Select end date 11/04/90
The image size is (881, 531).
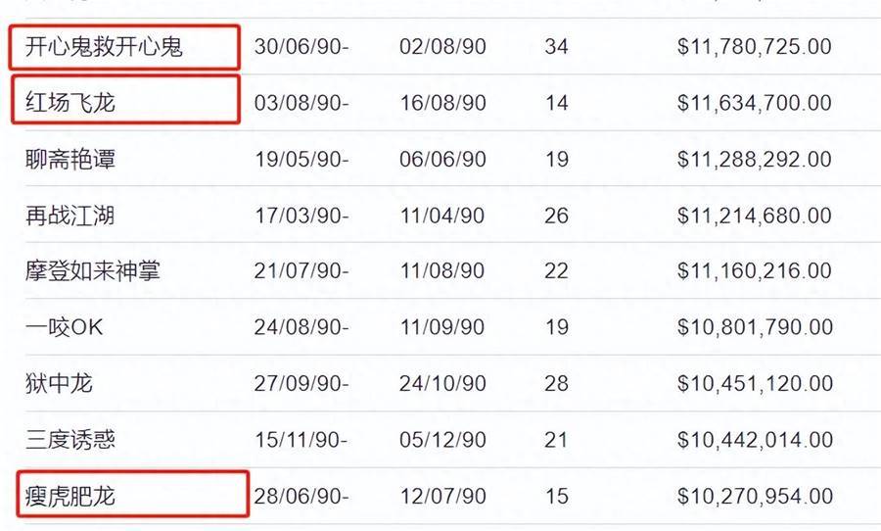click(442, 216)
